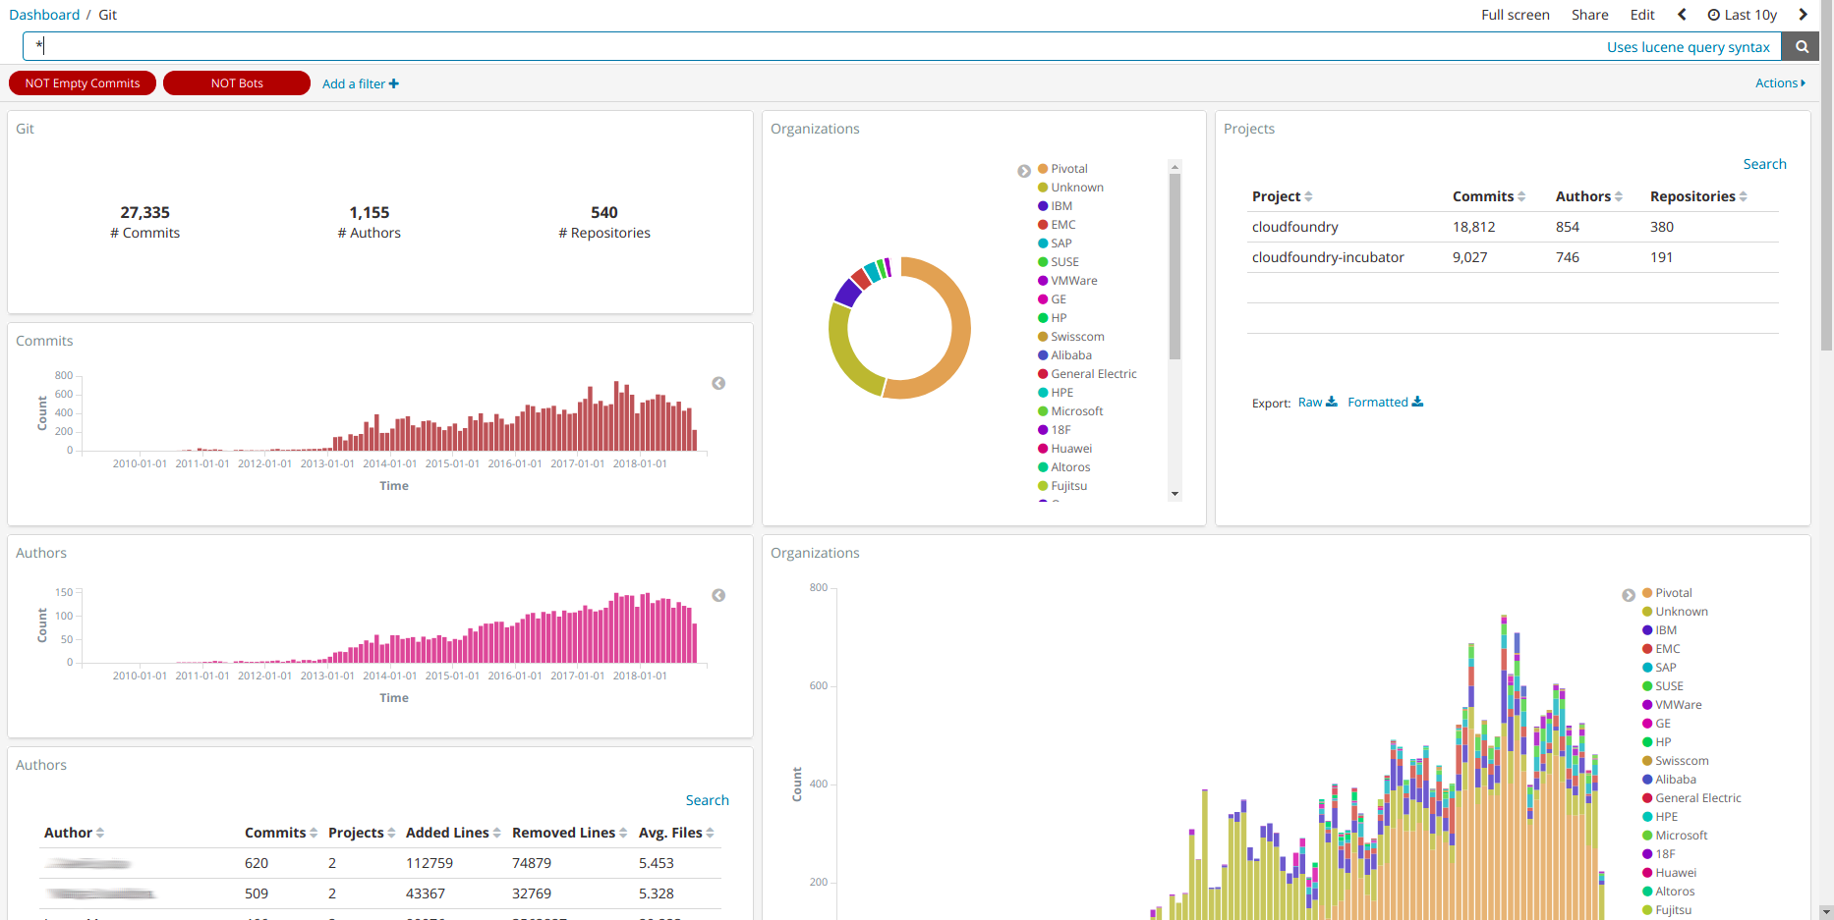Image resolution: width=1834 pixels, height=920 pixels.
Task: Collapse the Authors chart legend arrow
Action: (718, 596)
